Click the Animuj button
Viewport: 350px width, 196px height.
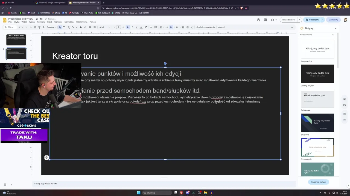point(221,27)
